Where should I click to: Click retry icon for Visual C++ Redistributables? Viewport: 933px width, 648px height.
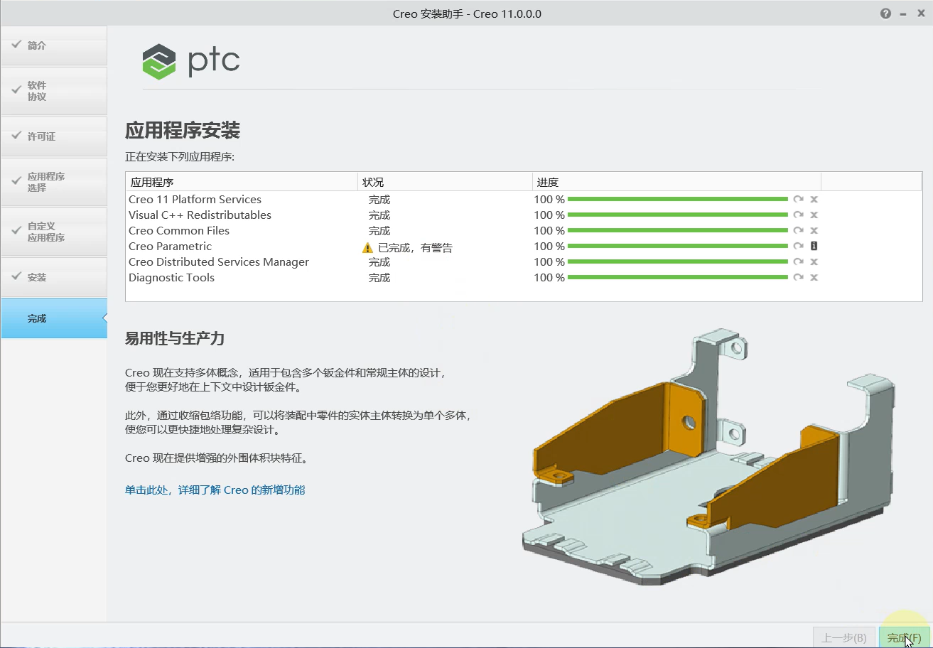(799, 215)
